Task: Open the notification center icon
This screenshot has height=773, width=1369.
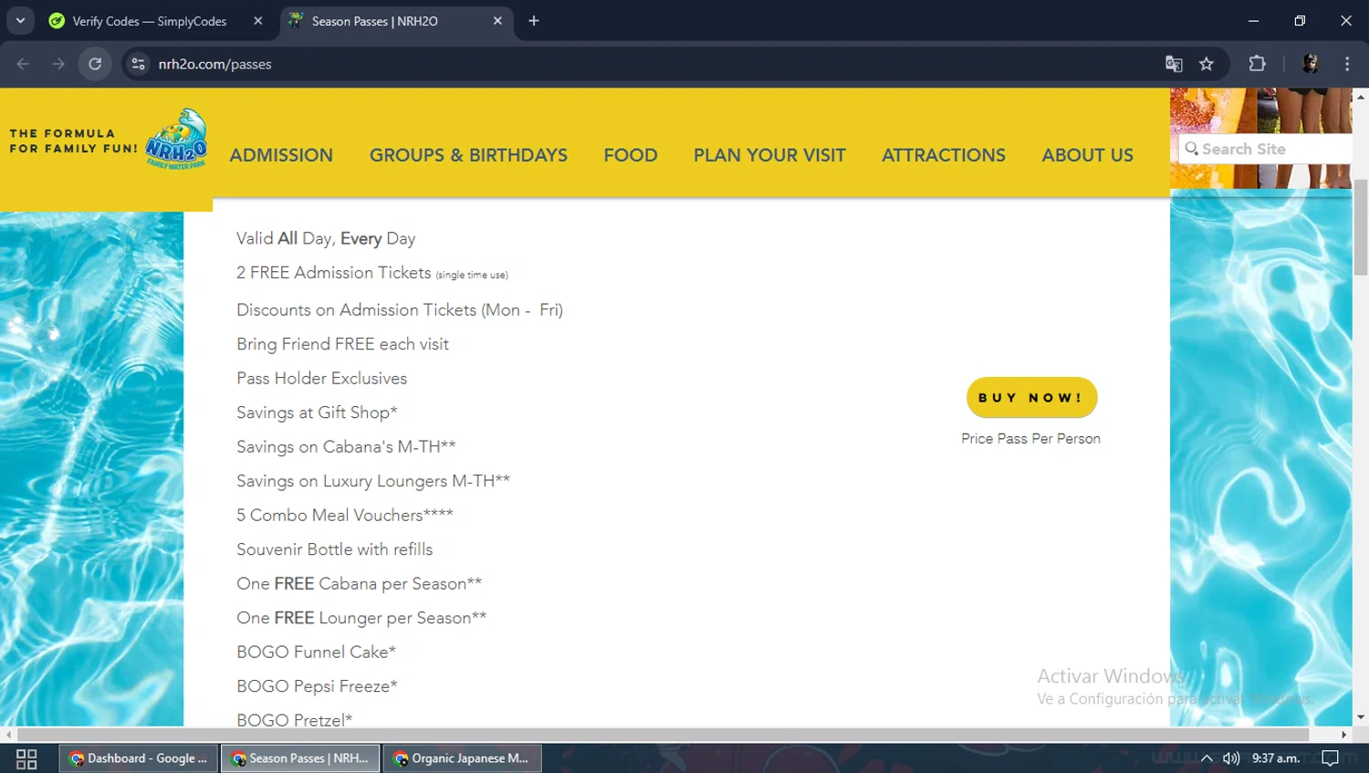Action: [x=1331, y=758]
